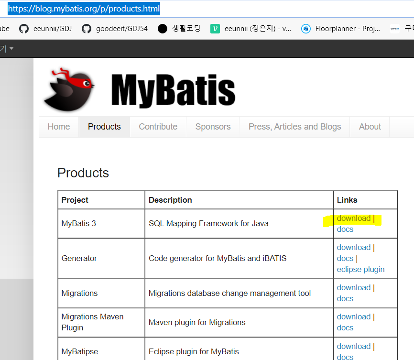The width and height of the screenshot is (414, 360).
Task: Click the Generator download link
Action: pyautogui.click(x=354, y=248)
